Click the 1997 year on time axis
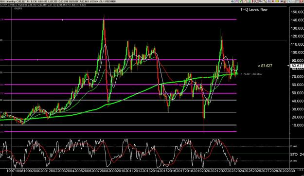Viewport: 304px width, 176px height. tap(11, 171)
